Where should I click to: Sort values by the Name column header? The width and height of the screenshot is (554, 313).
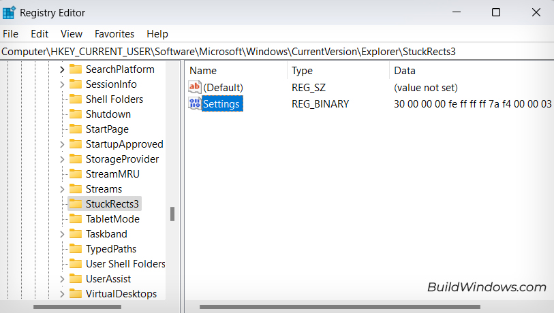point(236,71)
